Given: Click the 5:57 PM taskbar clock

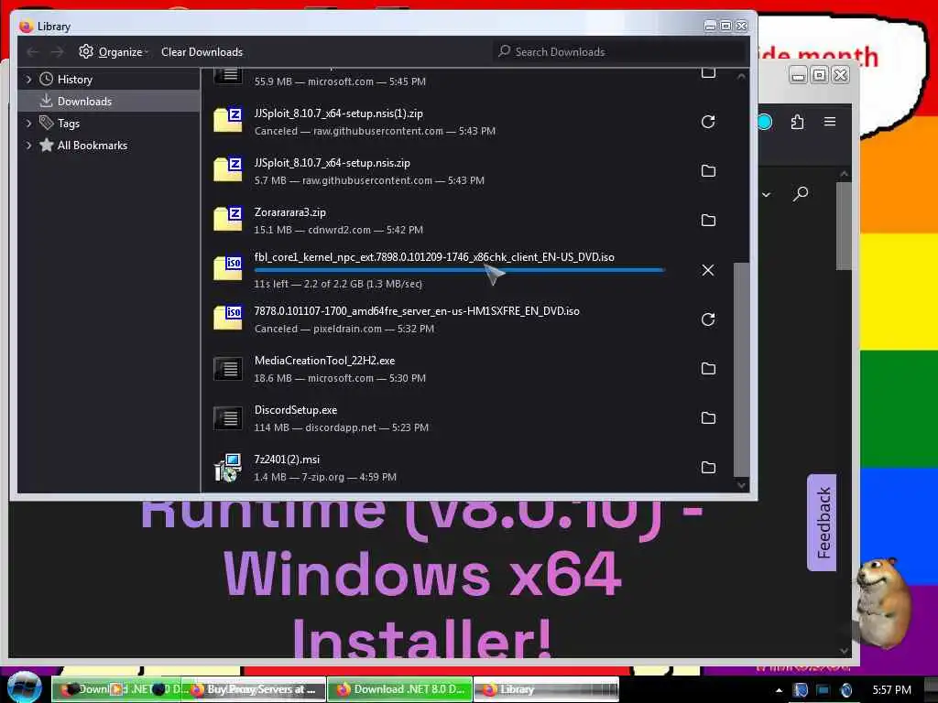Looking at the screenshot, I should [891, 690].
